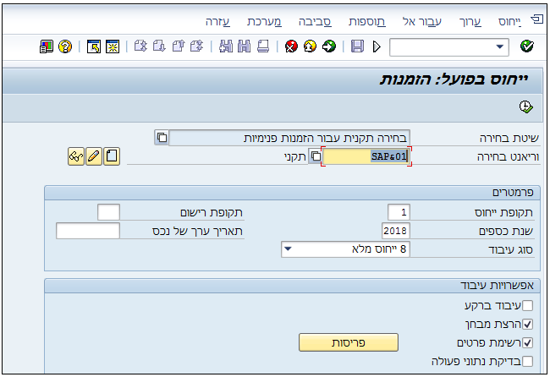Screen dimensions: 550x377
Task: Click the green checkmark Enter icon
Action: pyautogui.click(x=526, y=46)
